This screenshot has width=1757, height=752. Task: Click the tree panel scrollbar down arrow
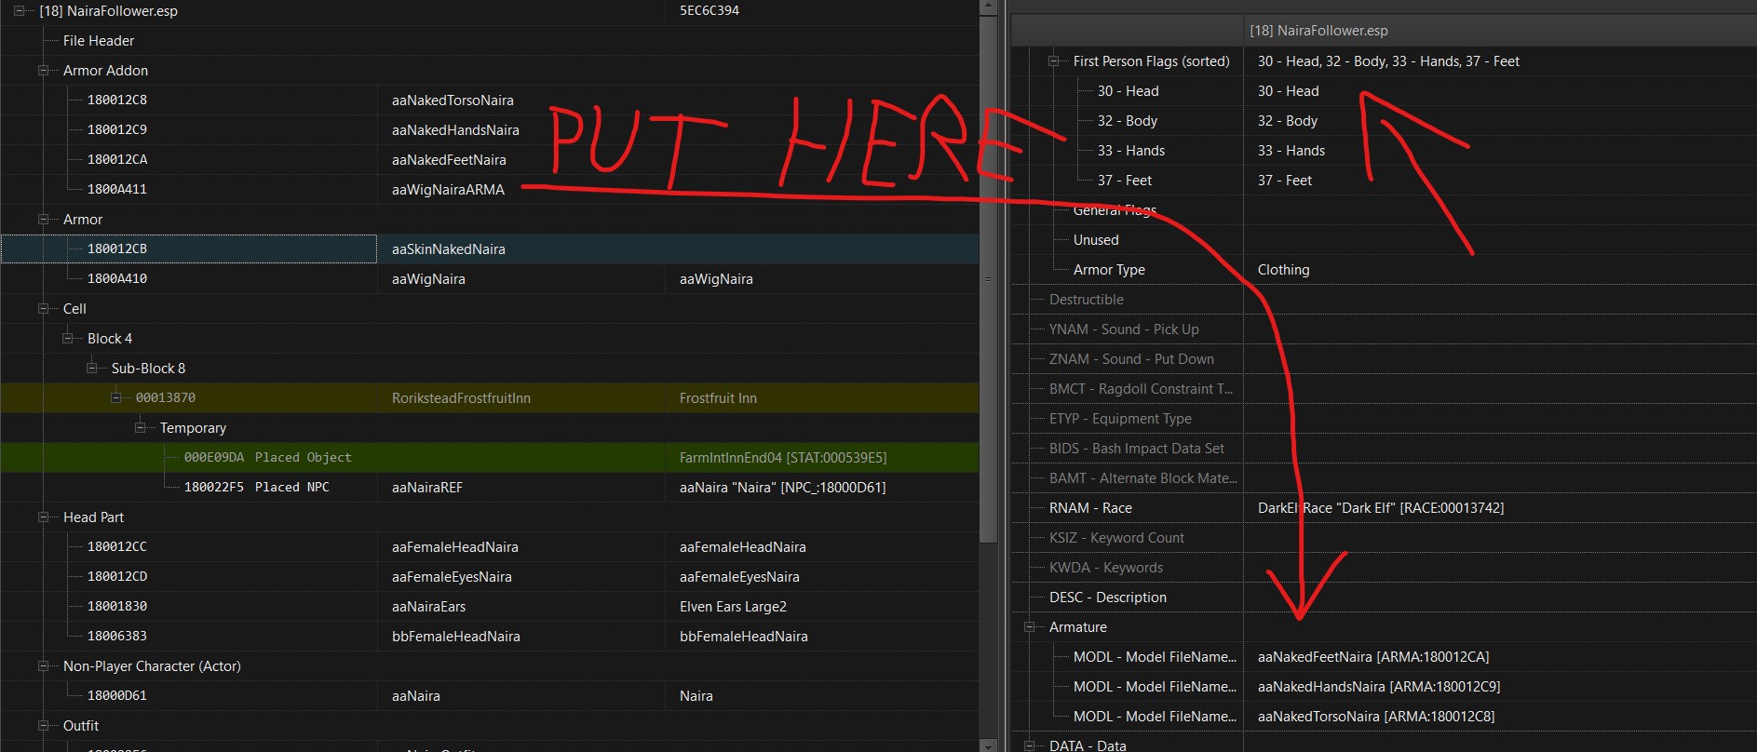point(988,745)
